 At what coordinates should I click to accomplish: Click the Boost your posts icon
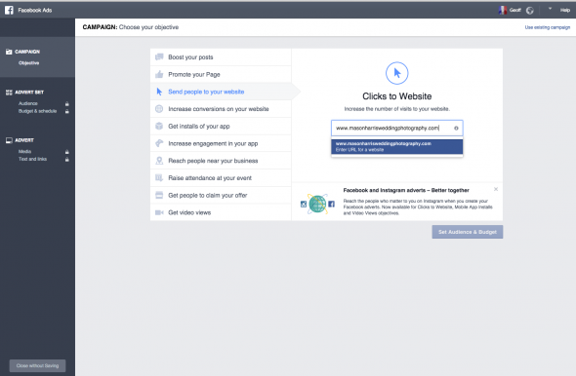(159, 56)
